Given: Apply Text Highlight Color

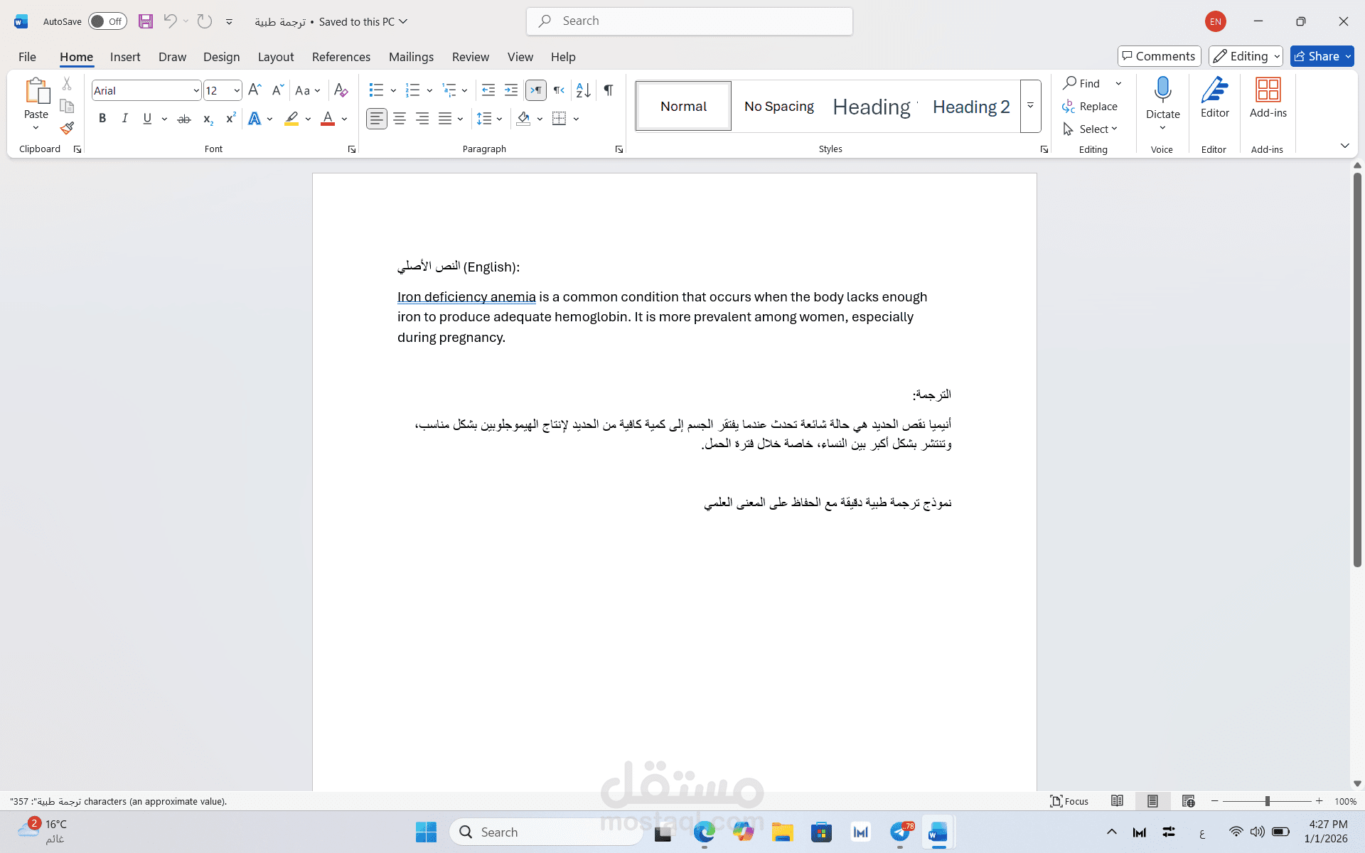Looking at the screenshot, I should click(x=291, y=119).
